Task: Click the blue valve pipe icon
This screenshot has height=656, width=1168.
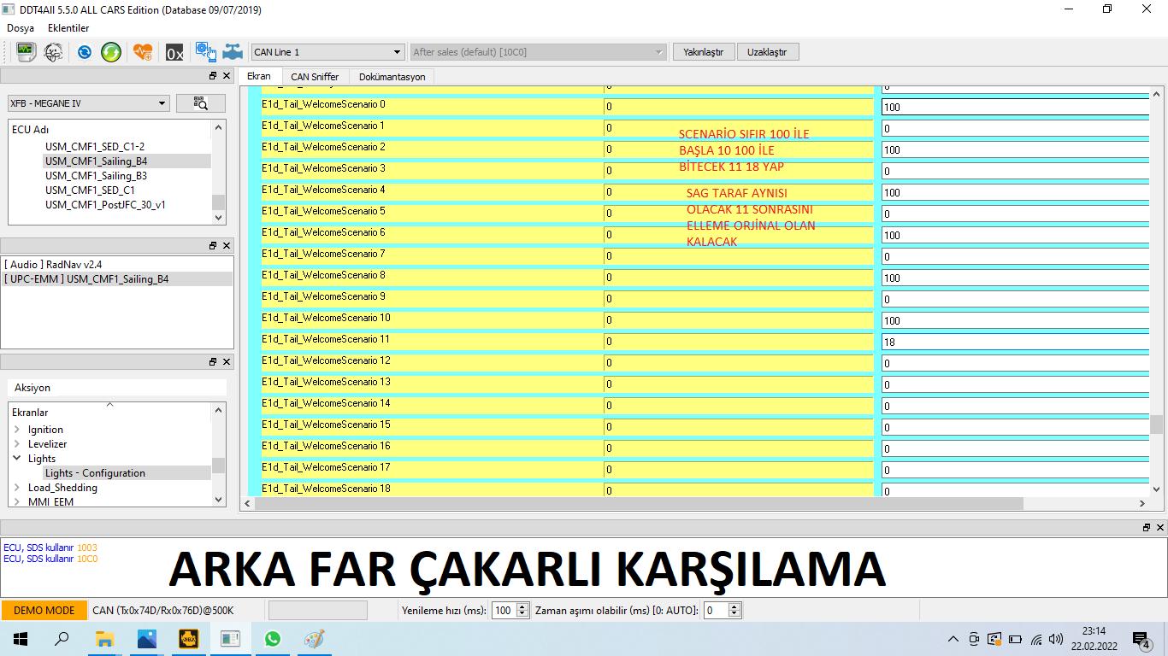Action: [233, 52]
